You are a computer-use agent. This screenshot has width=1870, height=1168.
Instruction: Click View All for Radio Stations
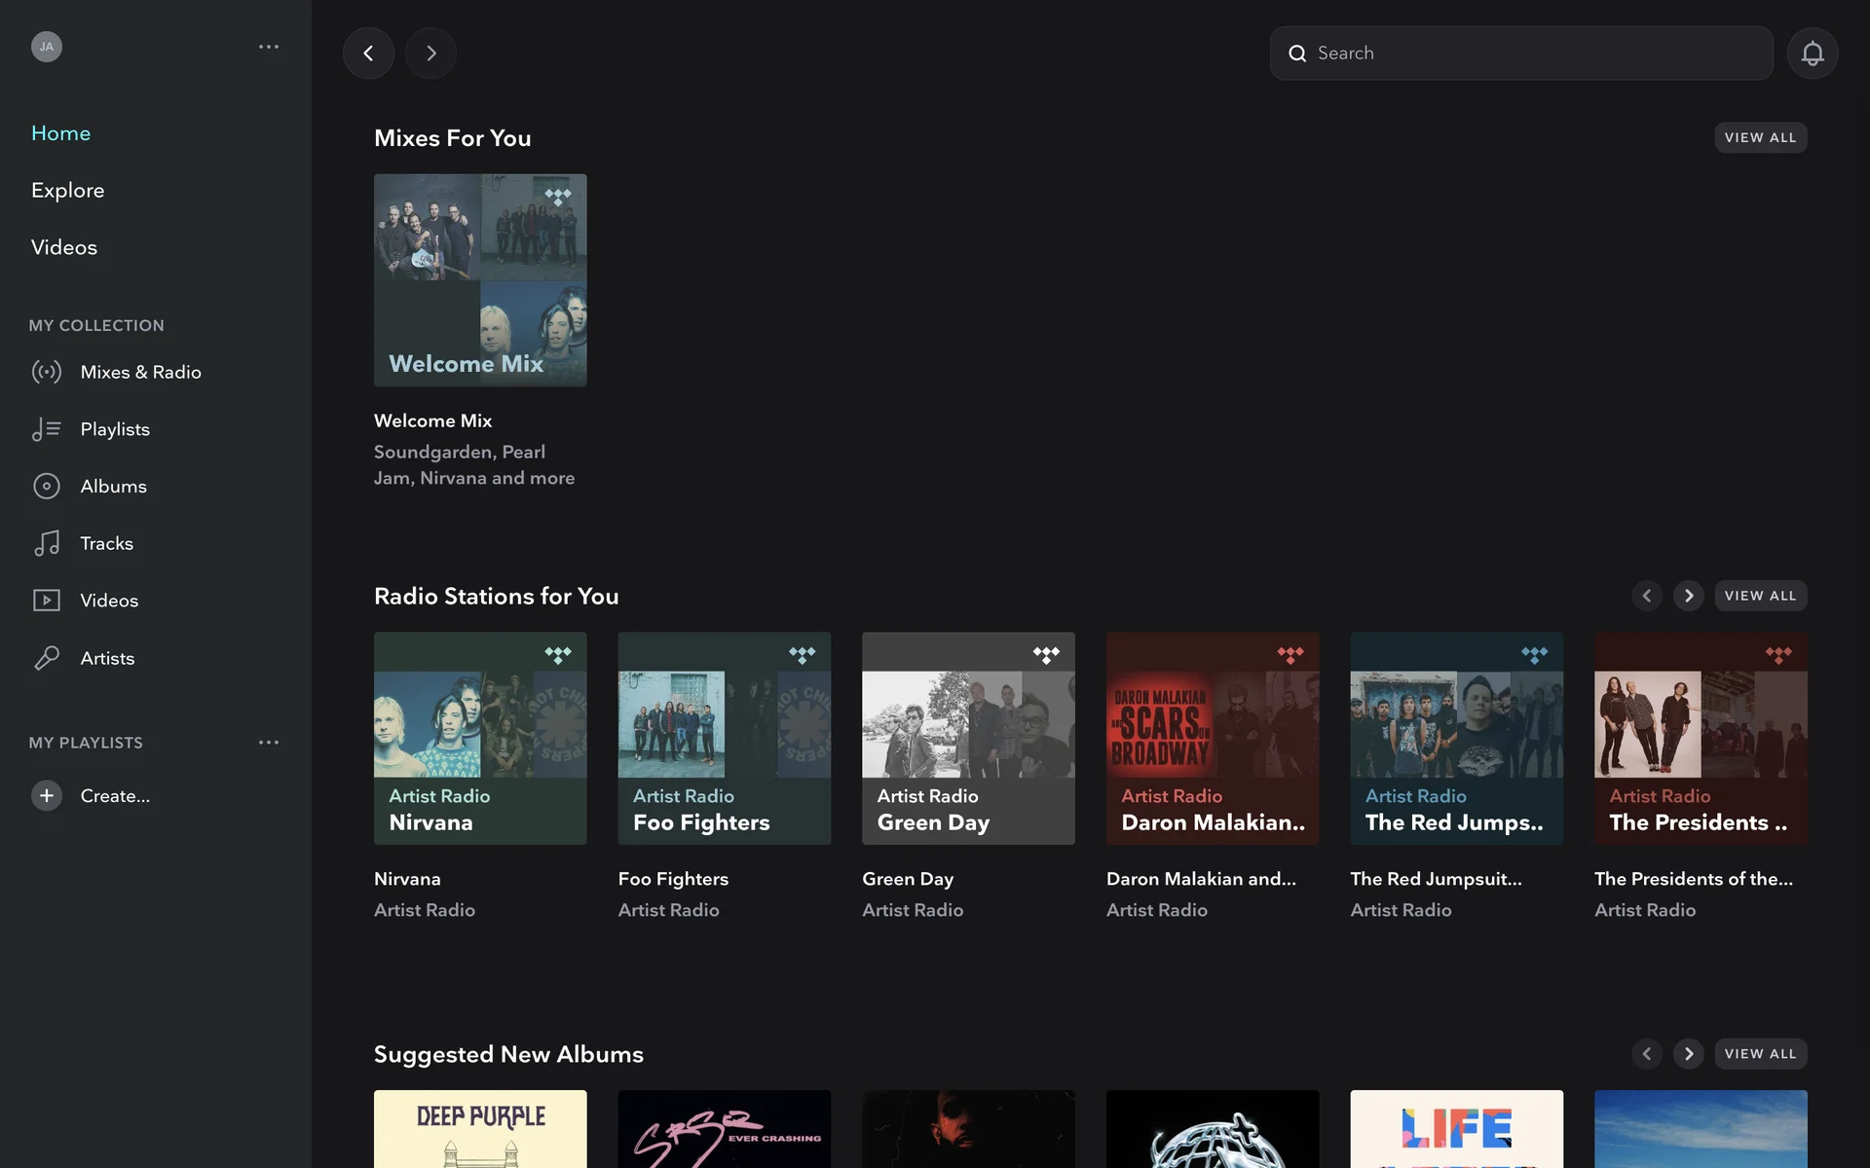coord(1760,596)
